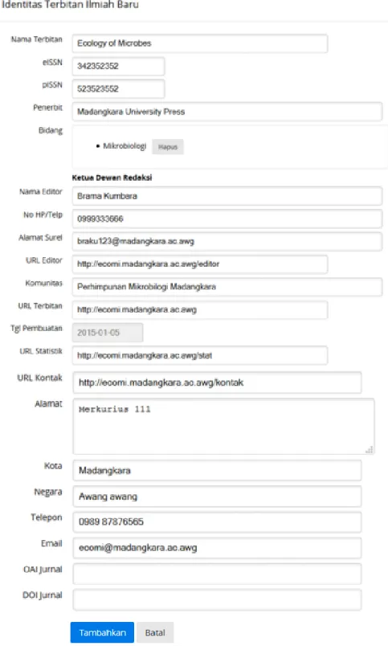388x646 pixels.
Task: Cancel the form with the Batal button
Action: (x=155, y=632)
